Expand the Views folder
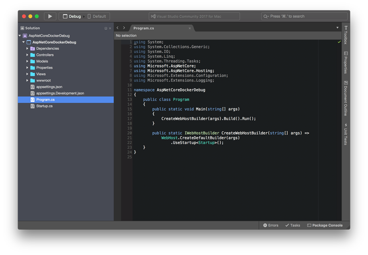Viewport: 368px width, 255px height. (27, 74)
